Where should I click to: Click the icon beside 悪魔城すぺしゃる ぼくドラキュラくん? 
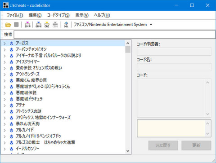(x=11, y=87)
